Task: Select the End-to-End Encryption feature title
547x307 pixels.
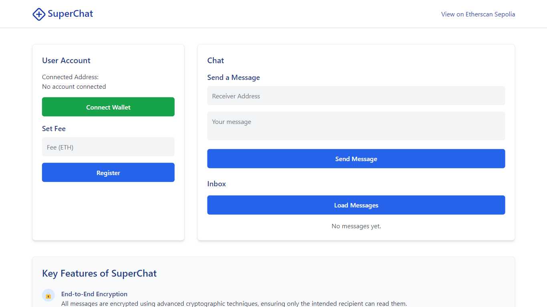Action: click(x=94, y=294)
